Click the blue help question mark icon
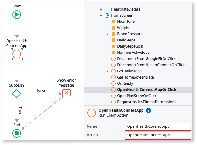The image size is (197, 145). click(148, 110)
